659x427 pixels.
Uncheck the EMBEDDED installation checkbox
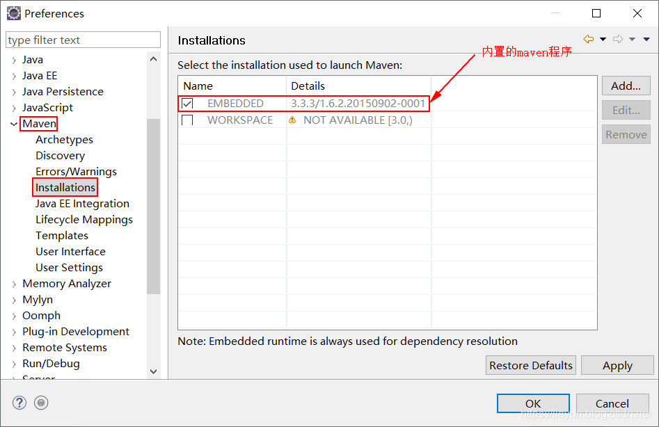pos(187,104)
